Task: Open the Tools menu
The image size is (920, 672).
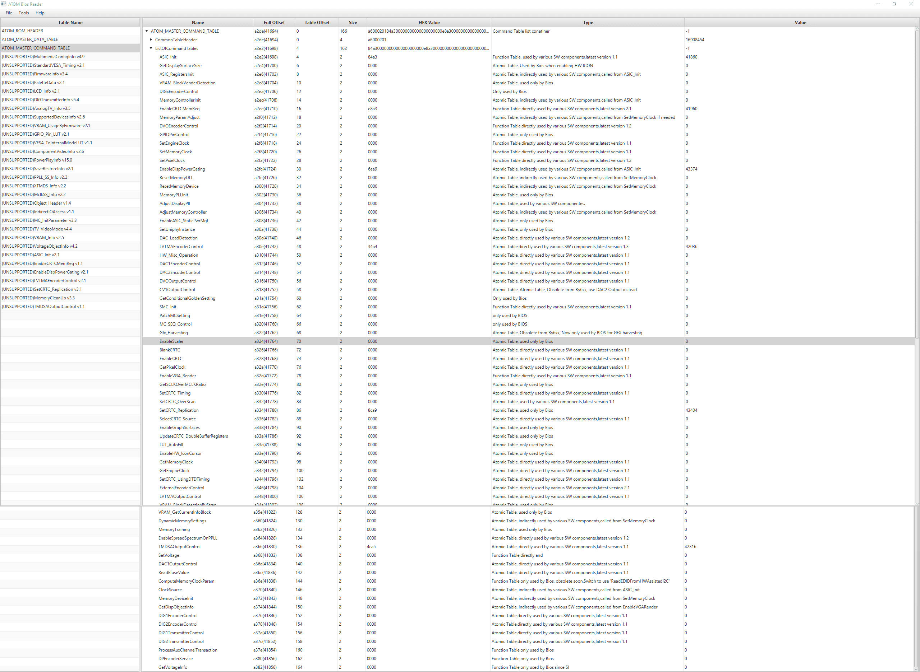Action: (24, 13)
